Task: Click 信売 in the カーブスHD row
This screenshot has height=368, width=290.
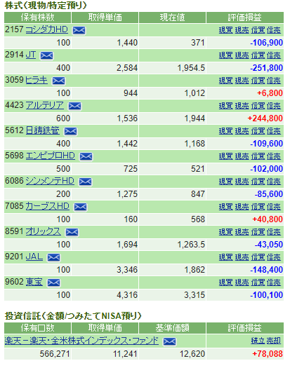Action: [x=274, y=207]
